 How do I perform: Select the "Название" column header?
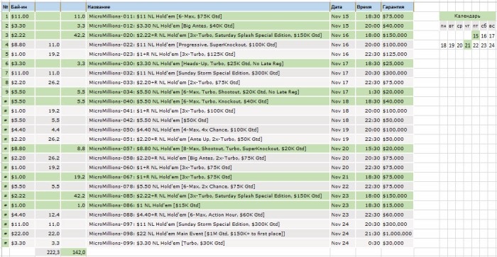click(208, 6)
